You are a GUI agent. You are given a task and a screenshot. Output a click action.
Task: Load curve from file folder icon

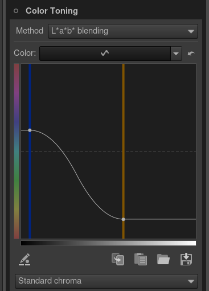pos(163,259)
